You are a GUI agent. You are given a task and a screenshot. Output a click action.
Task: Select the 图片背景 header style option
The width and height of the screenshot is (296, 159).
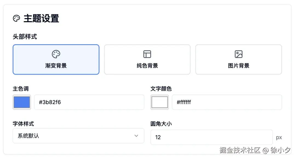(238, 59)
